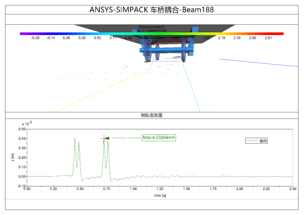Click the 1.00 x-axis tick value

tap(133, 189)
